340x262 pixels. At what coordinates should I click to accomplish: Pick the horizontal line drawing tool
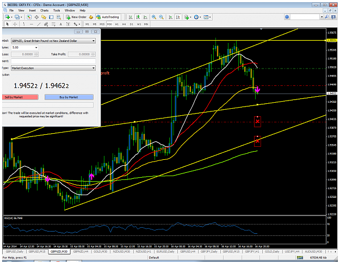pos(32,24)
